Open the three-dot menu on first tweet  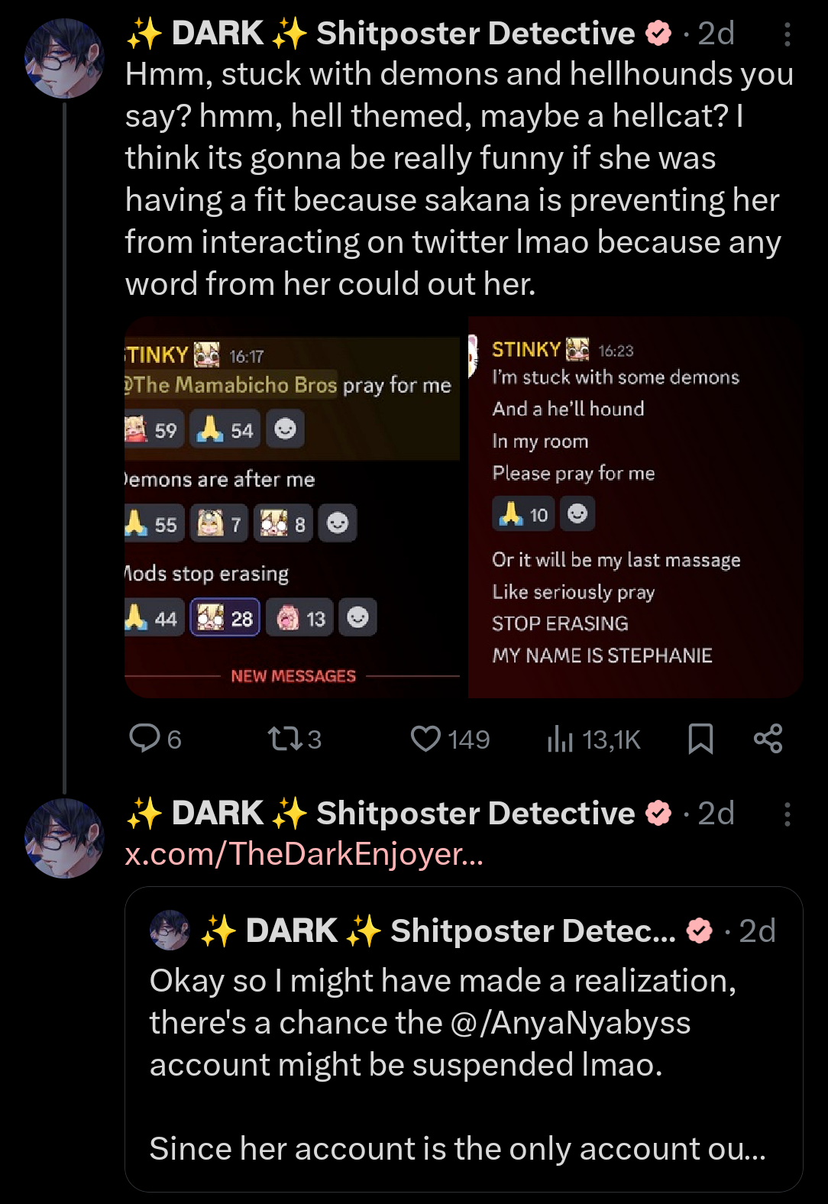point(787,34)
